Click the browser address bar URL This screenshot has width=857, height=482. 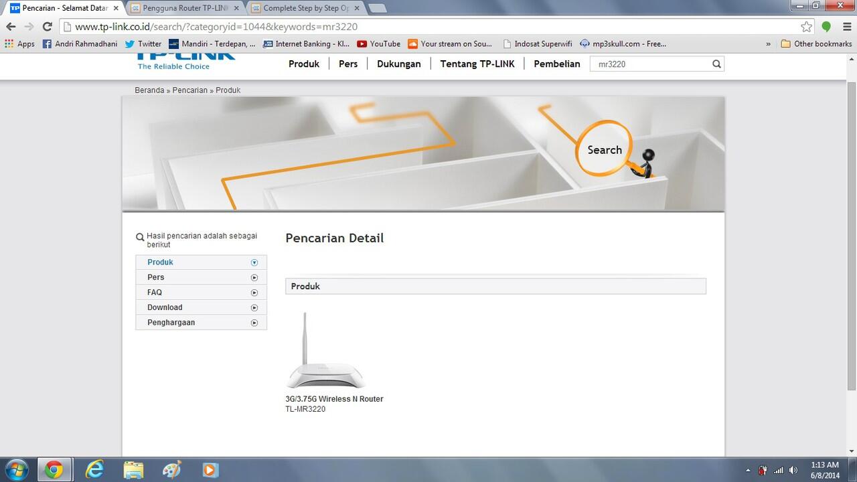tap(428, 27)
